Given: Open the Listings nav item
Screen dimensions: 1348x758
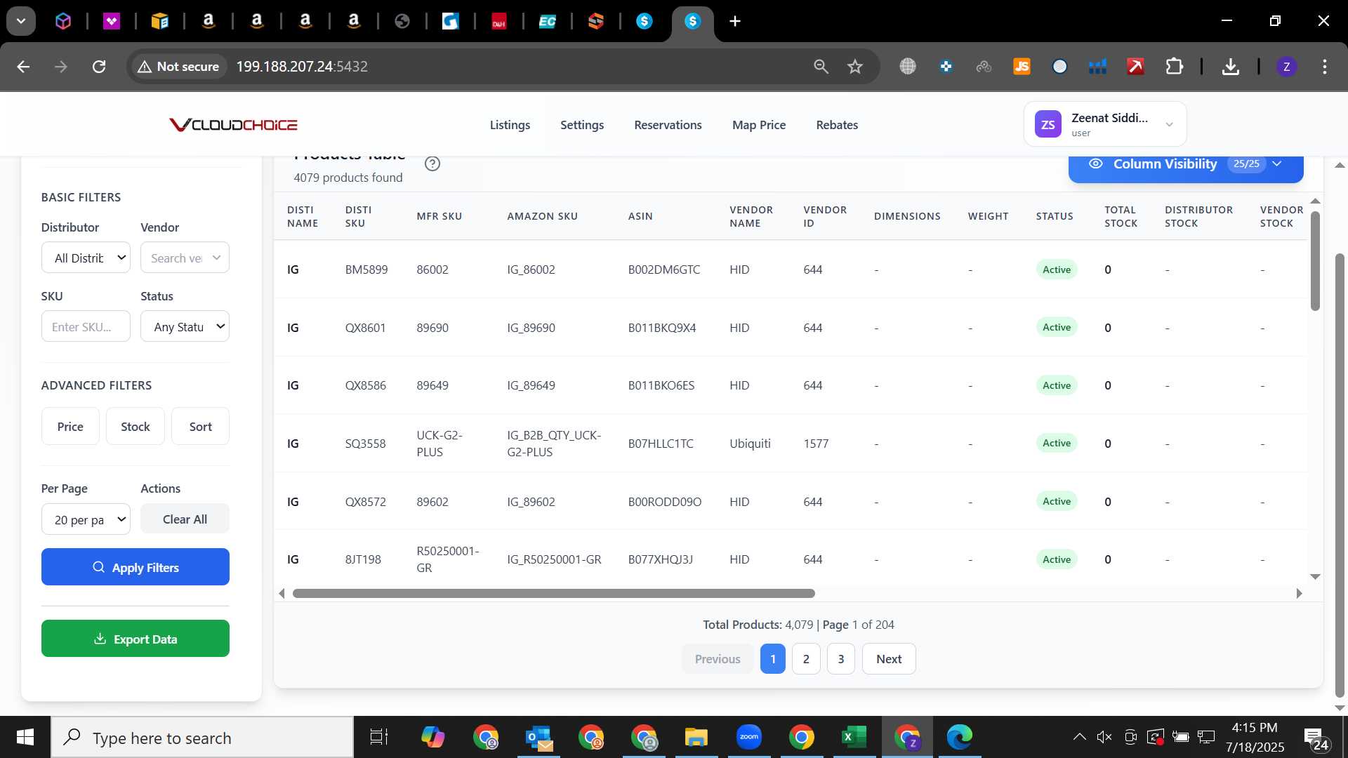Looking at the screenshot, I should click(x=510, y=125).
